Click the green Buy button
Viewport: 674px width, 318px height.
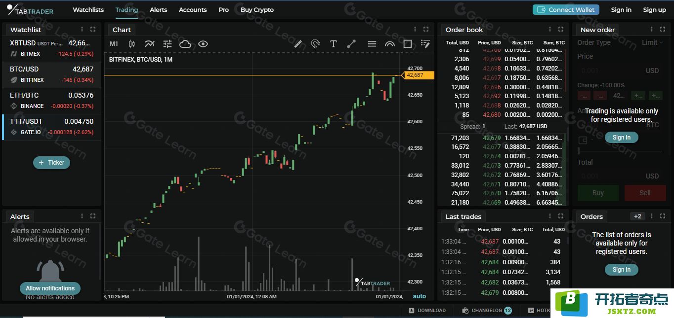tap(598, 193)
